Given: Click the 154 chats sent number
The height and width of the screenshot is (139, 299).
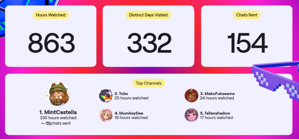Looking at the screenshot, I should pos(247,43).
